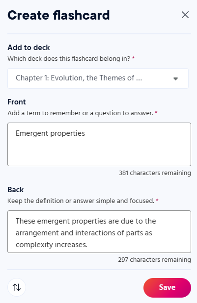
Task: Click required asterisk after Front helper text
Action: tap(156, 112)
